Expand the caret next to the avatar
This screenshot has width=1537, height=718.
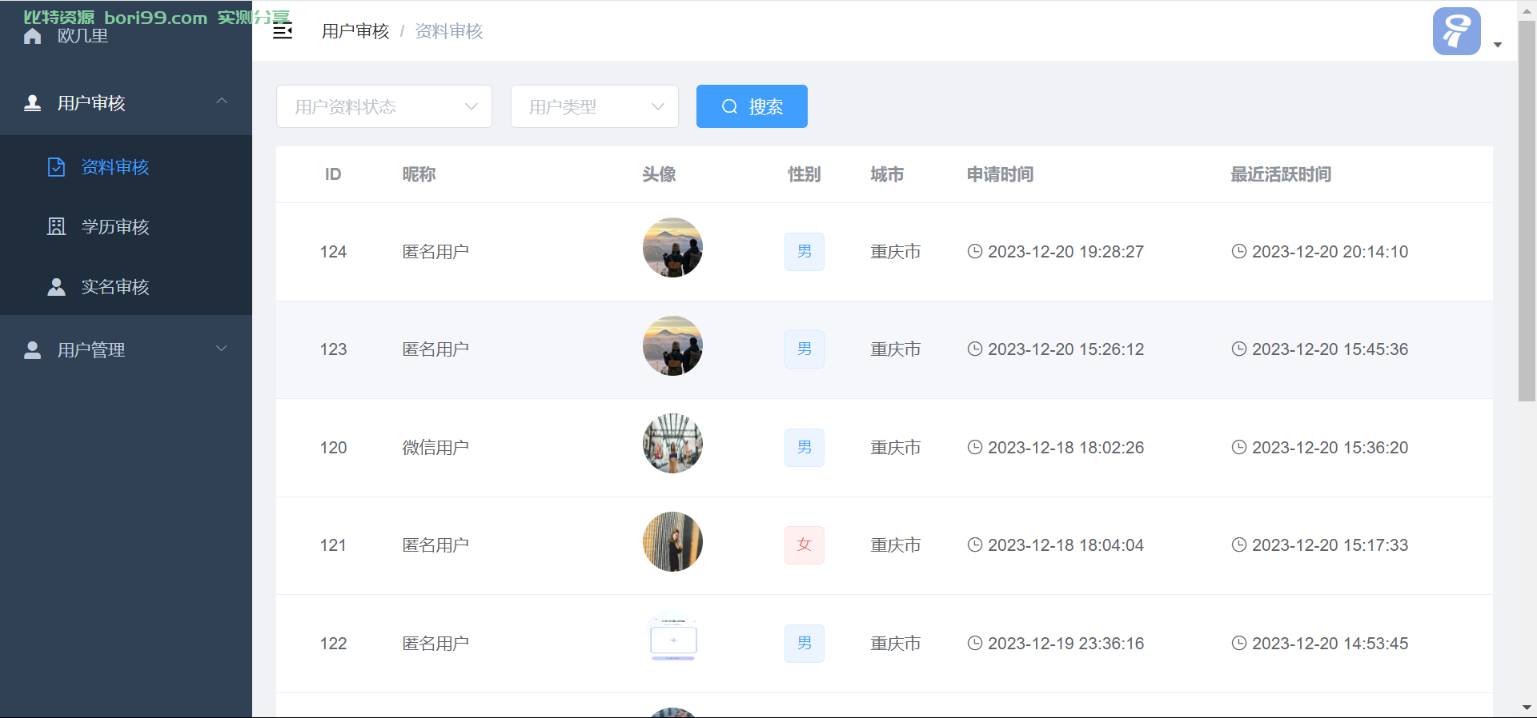point(1498,45)
